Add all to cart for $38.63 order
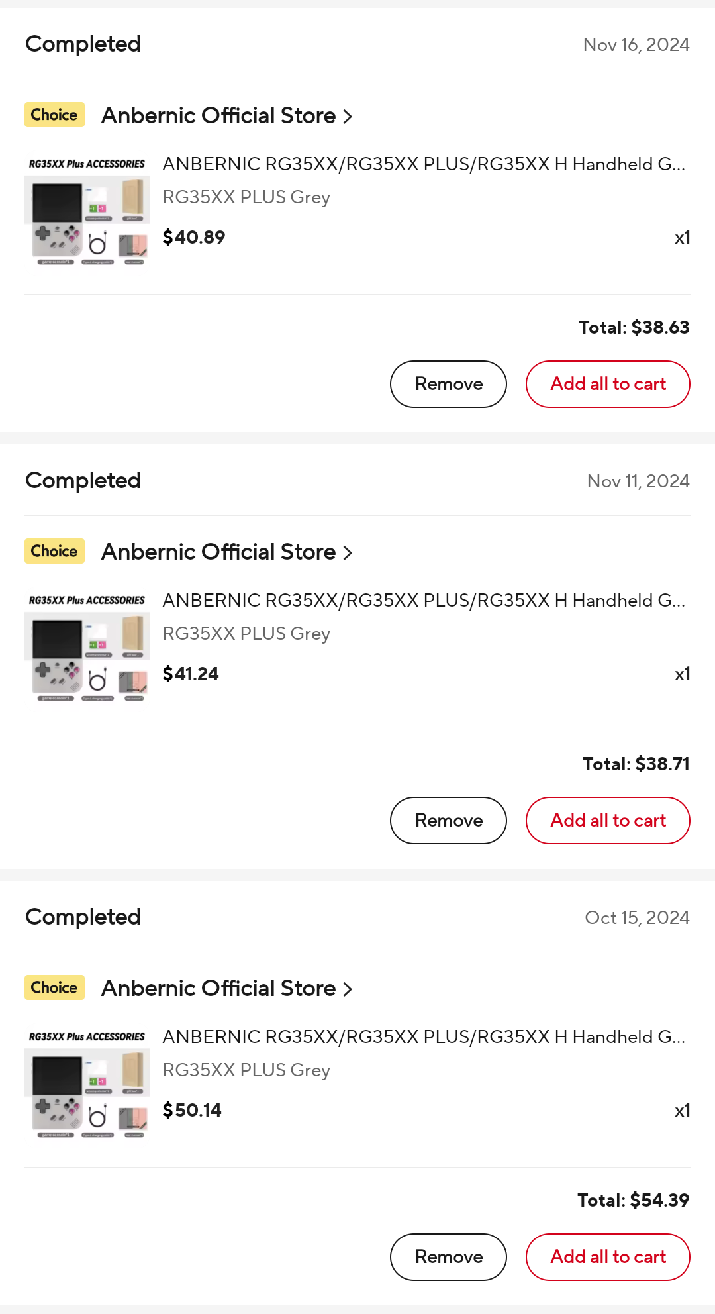 [x=608, y=384]
